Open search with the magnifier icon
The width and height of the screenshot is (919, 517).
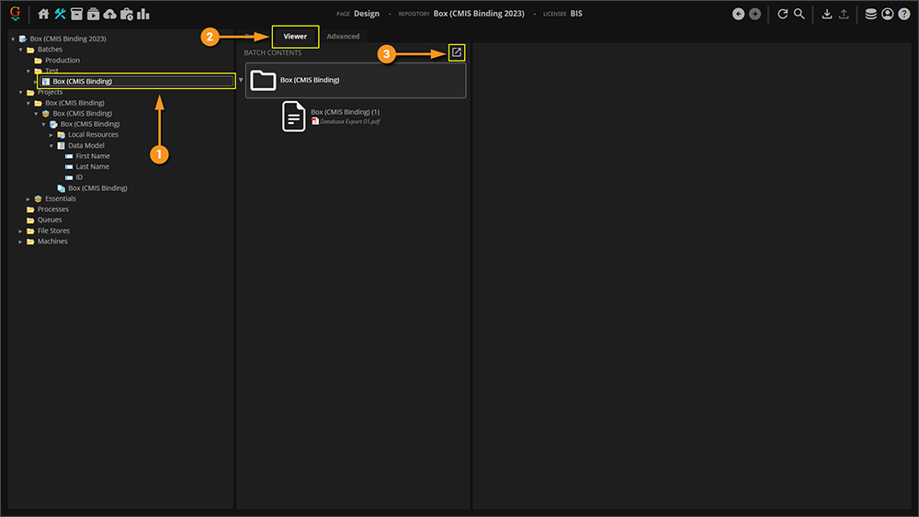(x=799, y=14)
